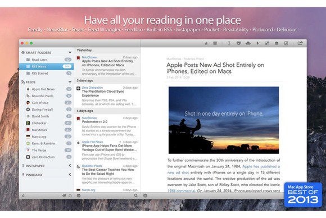Viewport: 326px width, 218px height.
Task: Save article to Pocket from the toolbar
Action: [238, 43]
